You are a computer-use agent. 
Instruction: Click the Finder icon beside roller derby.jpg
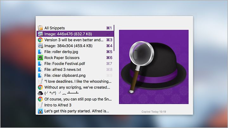[x=40, y=52]
